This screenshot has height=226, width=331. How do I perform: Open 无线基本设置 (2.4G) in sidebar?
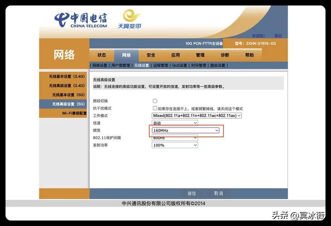point(63,76)
